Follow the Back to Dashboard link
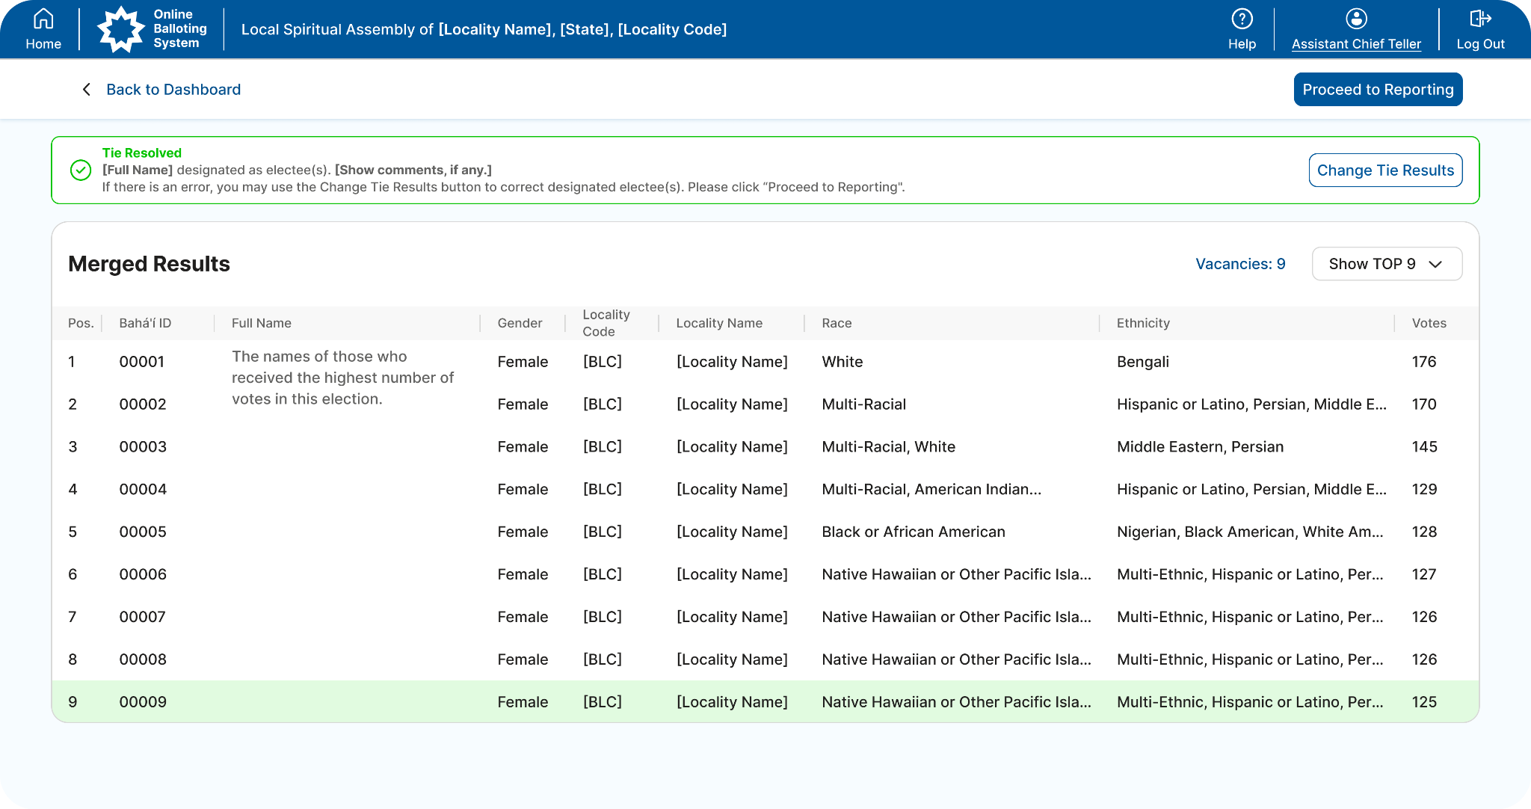The image size is (1531, 809). (173, 90)
